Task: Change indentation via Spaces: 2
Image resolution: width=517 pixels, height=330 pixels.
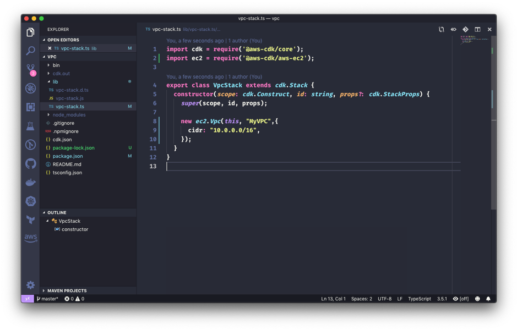Action: coord(361,299)
